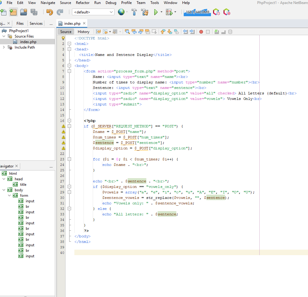This screenshot has height=297, width=308.
Task: Find text using the magnifier icon
Action: coord(127,31)
